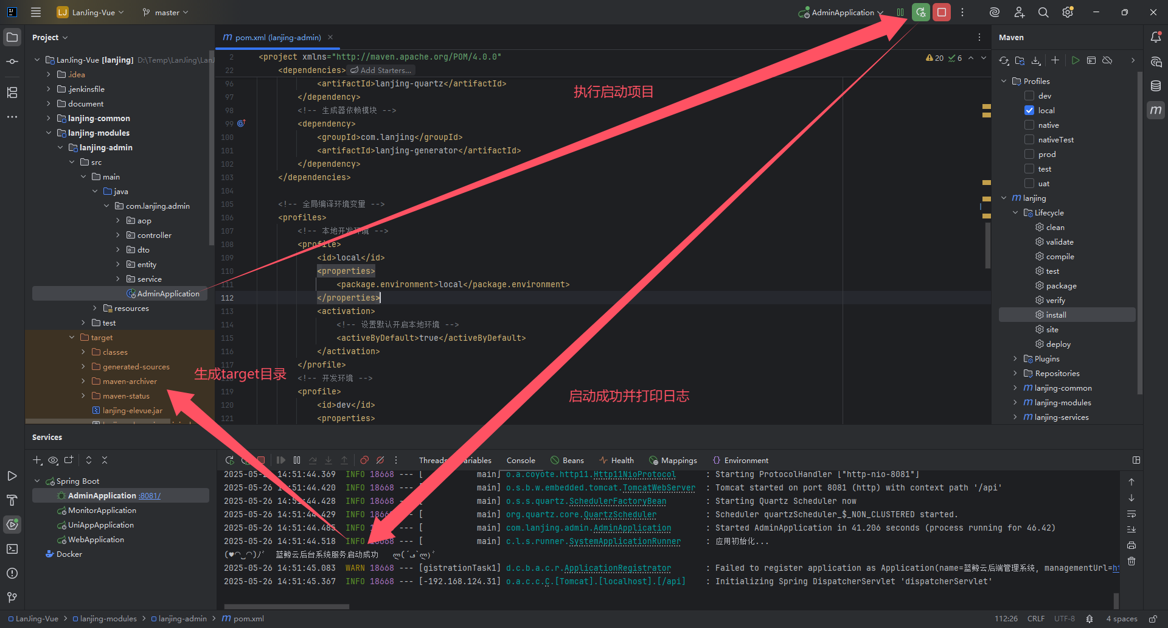Reload all Maven projects
This screenshot has width=1168, height=628.
coord(1004,60)
